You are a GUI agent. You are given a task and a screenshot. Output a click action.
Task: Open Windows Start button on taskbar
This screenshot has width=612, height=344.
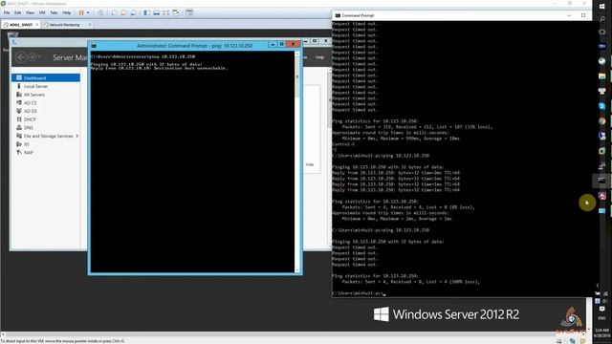(601, 7)
